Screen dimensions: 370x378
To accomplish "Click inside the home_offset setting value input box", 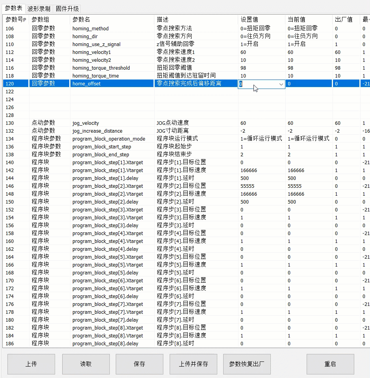I will point(256,84).
